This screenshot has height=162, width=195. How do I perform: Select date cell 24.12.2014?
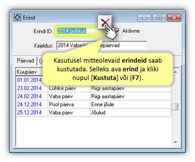[x=32, y=104]
